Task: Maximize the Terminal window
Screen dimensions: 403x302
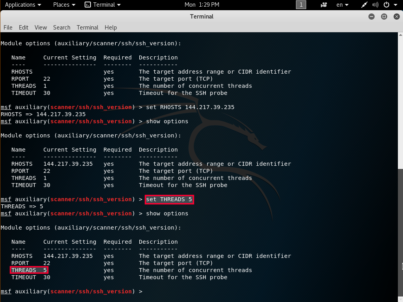Action: point(384,17)
